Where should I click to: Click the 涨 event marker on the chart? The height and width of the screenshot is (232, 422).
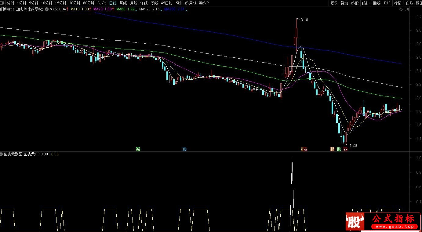tap(346, 149)
